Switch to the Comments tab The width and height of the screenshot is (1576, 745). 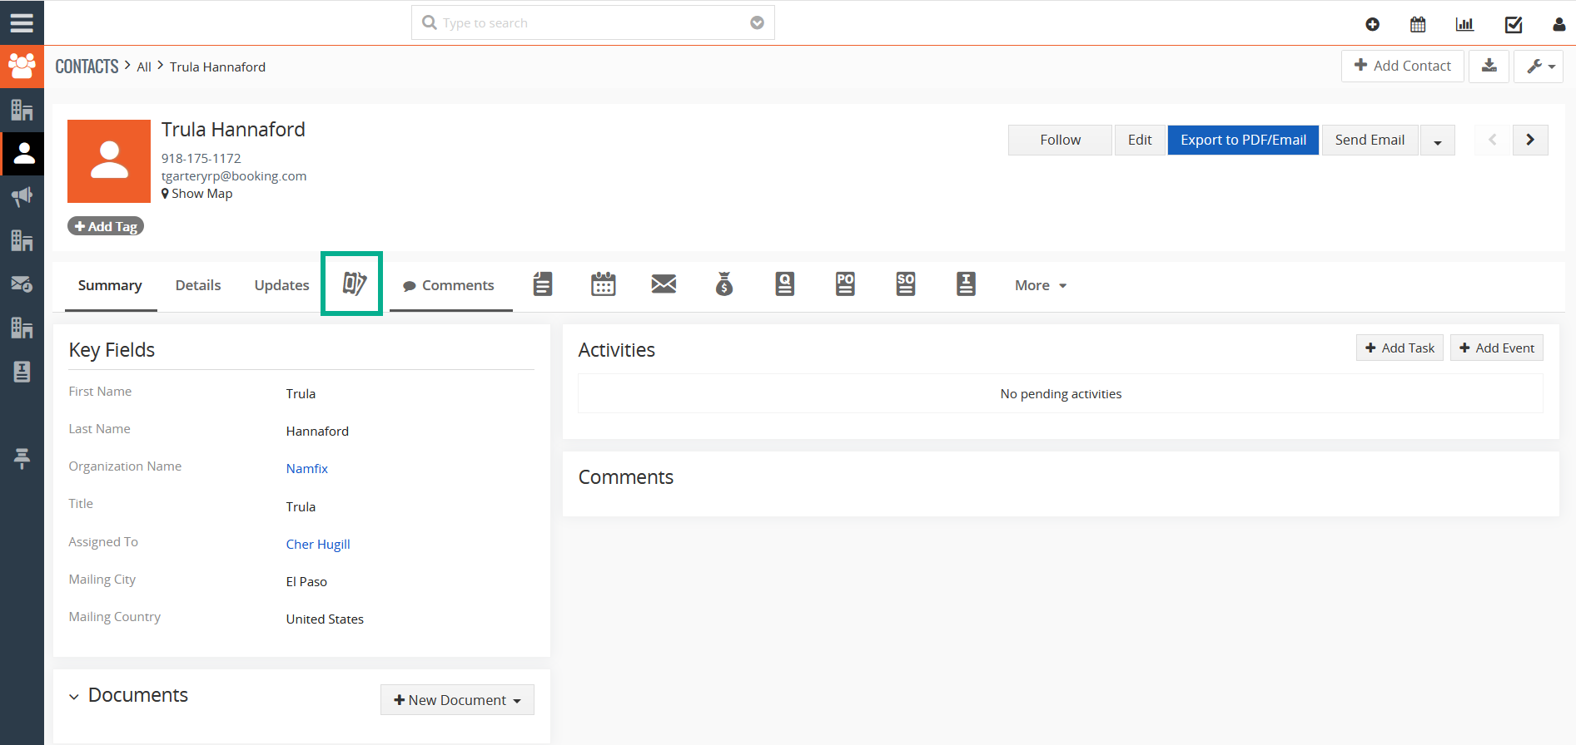coord(450,285)
